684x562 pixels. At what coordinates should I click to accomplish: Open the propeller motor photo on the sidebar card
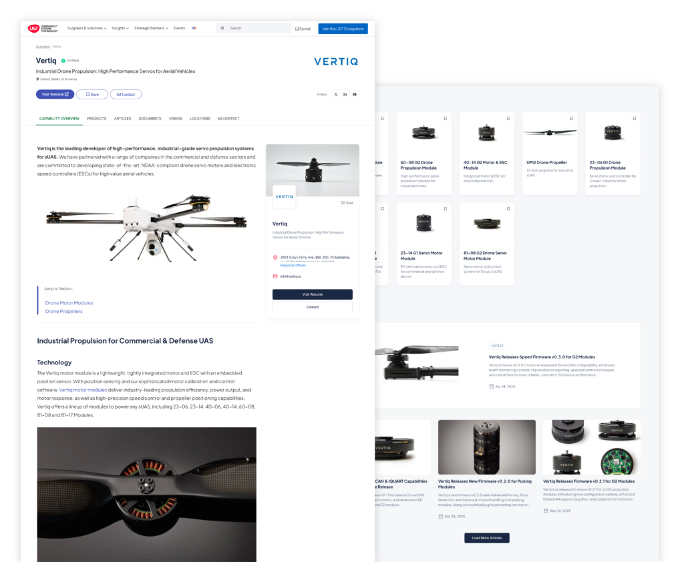pos(313,170)
